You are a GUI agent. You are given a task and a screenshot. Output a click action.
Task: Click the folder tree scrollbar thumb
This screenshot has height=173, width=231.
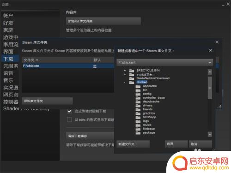[210, 88]
